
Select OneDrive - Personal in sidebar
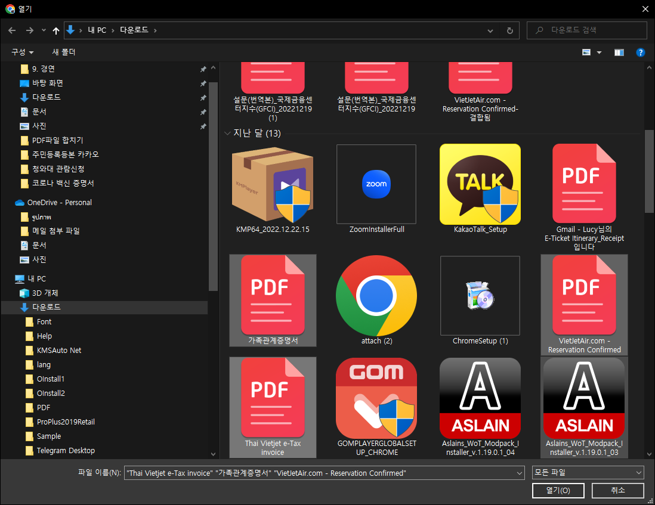[x=59, y=203]
